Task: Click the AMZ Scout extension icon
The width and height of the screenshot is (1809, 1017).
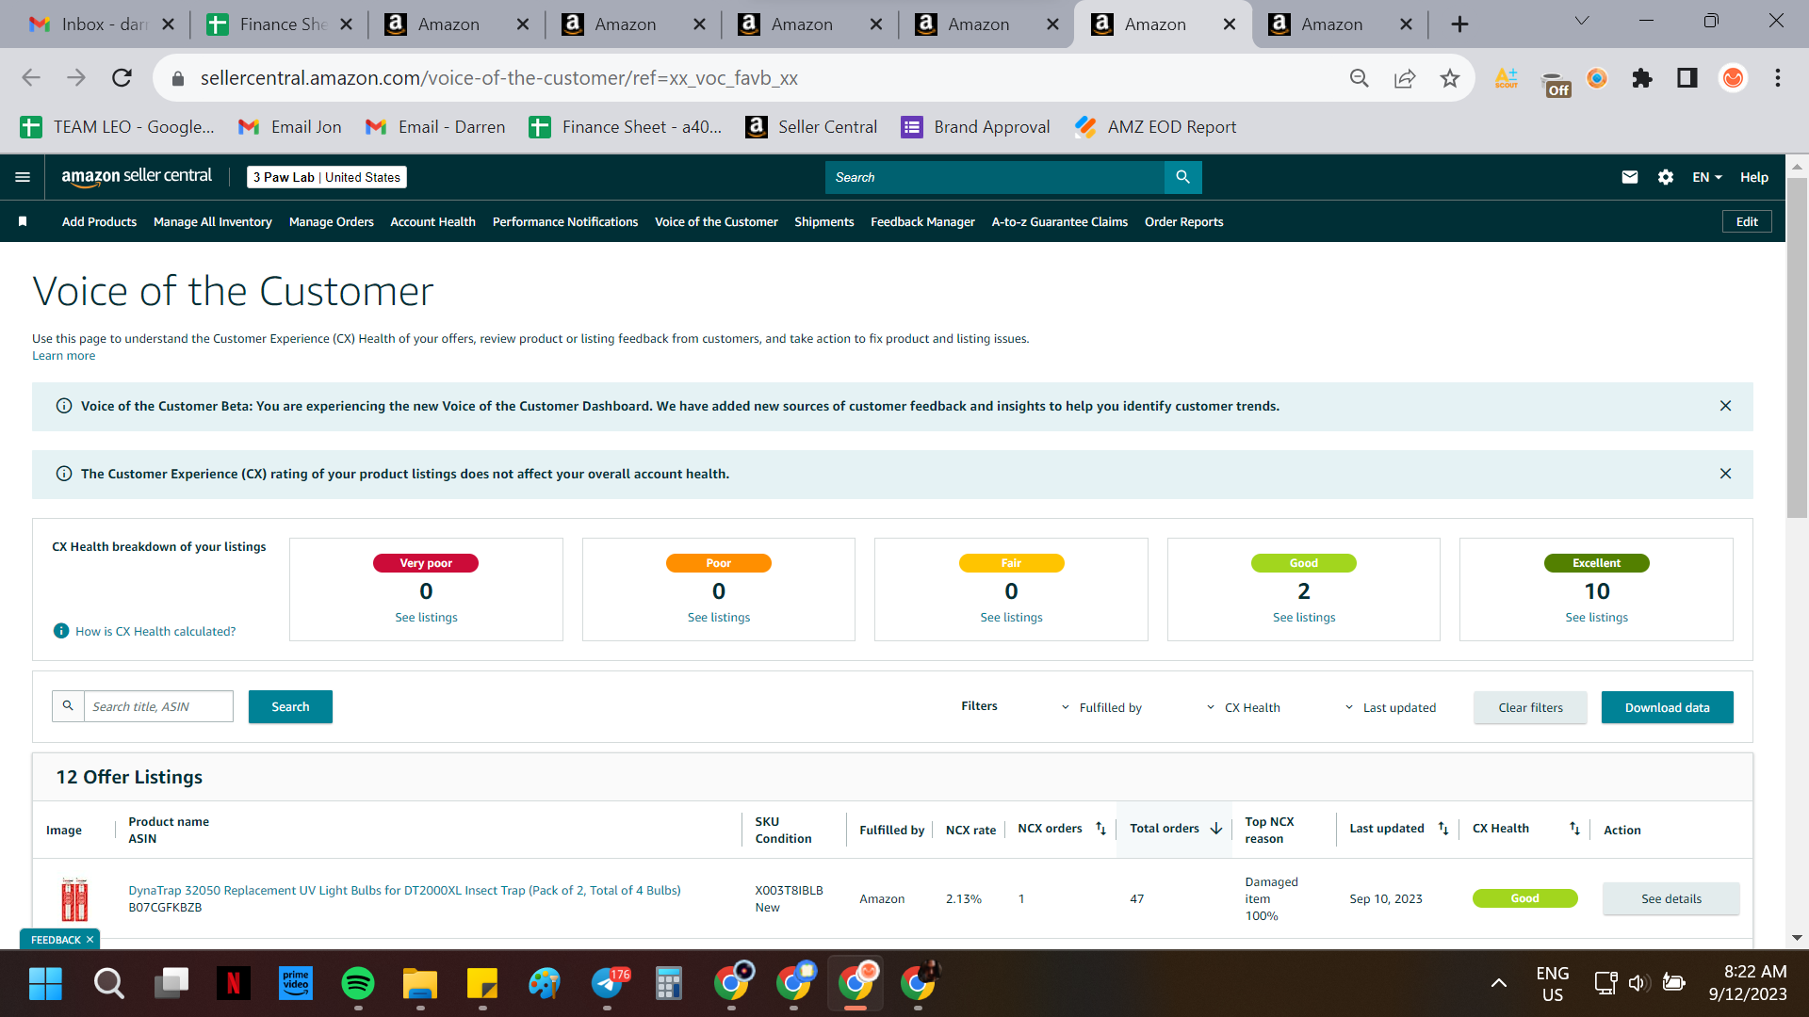Action: point(1507,78)
